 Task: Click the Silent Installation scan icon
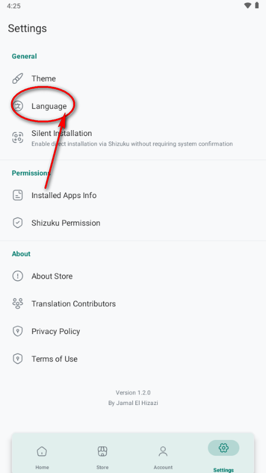(x=18, y=138)
